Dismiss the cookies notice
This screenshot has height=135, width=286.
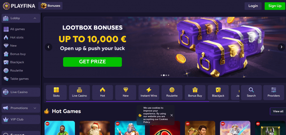click(x=171, y=115)
